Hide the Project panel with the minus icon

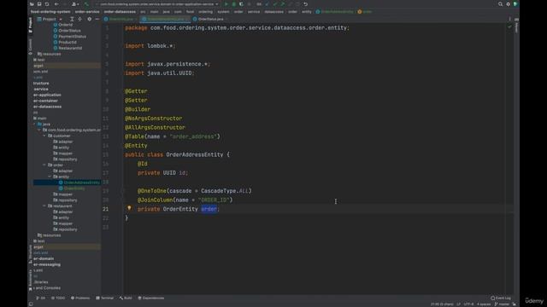coord(97,19)
